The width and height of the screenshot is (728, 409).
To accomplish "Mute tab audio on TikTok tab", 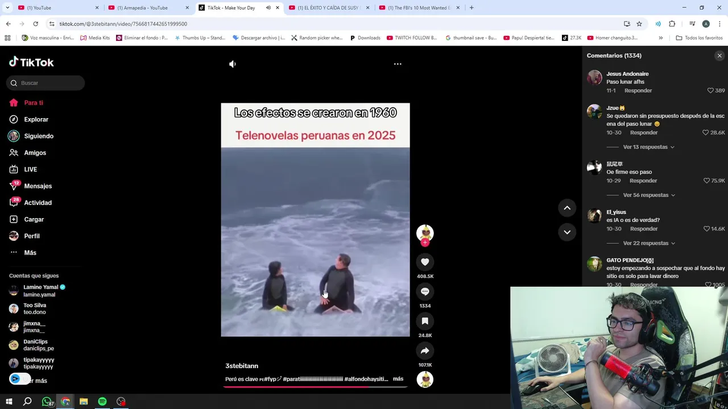I will 268,8.
